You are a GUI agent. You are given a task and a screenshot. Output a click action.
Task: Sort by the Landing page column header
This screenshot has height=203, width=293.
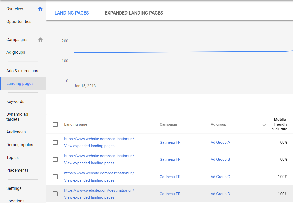point(75,124)
